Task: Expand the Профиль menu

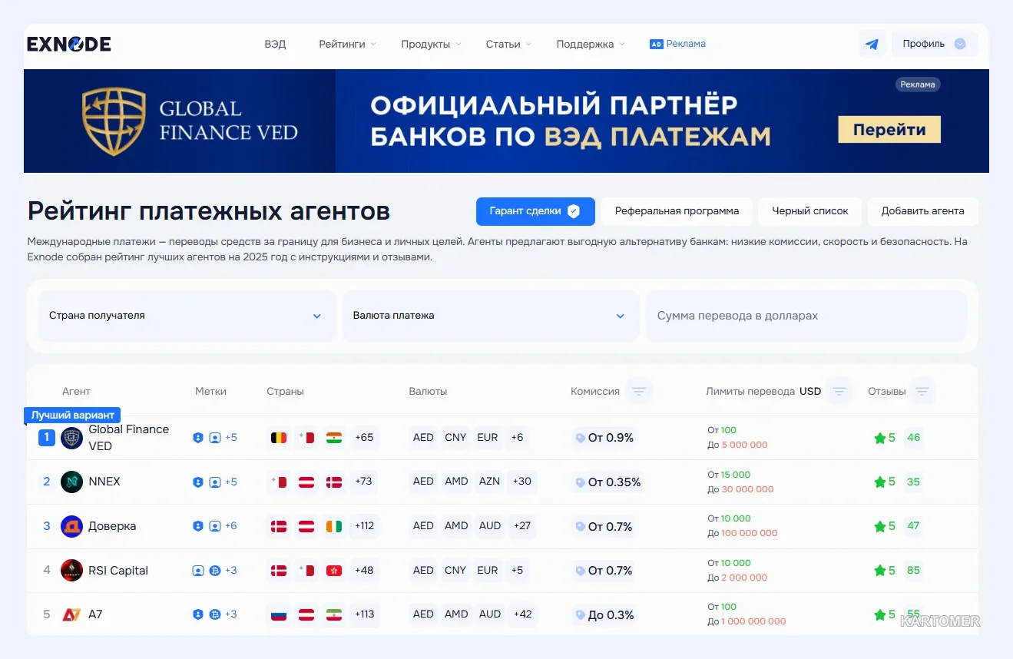Action: click(x=935, y=44)
